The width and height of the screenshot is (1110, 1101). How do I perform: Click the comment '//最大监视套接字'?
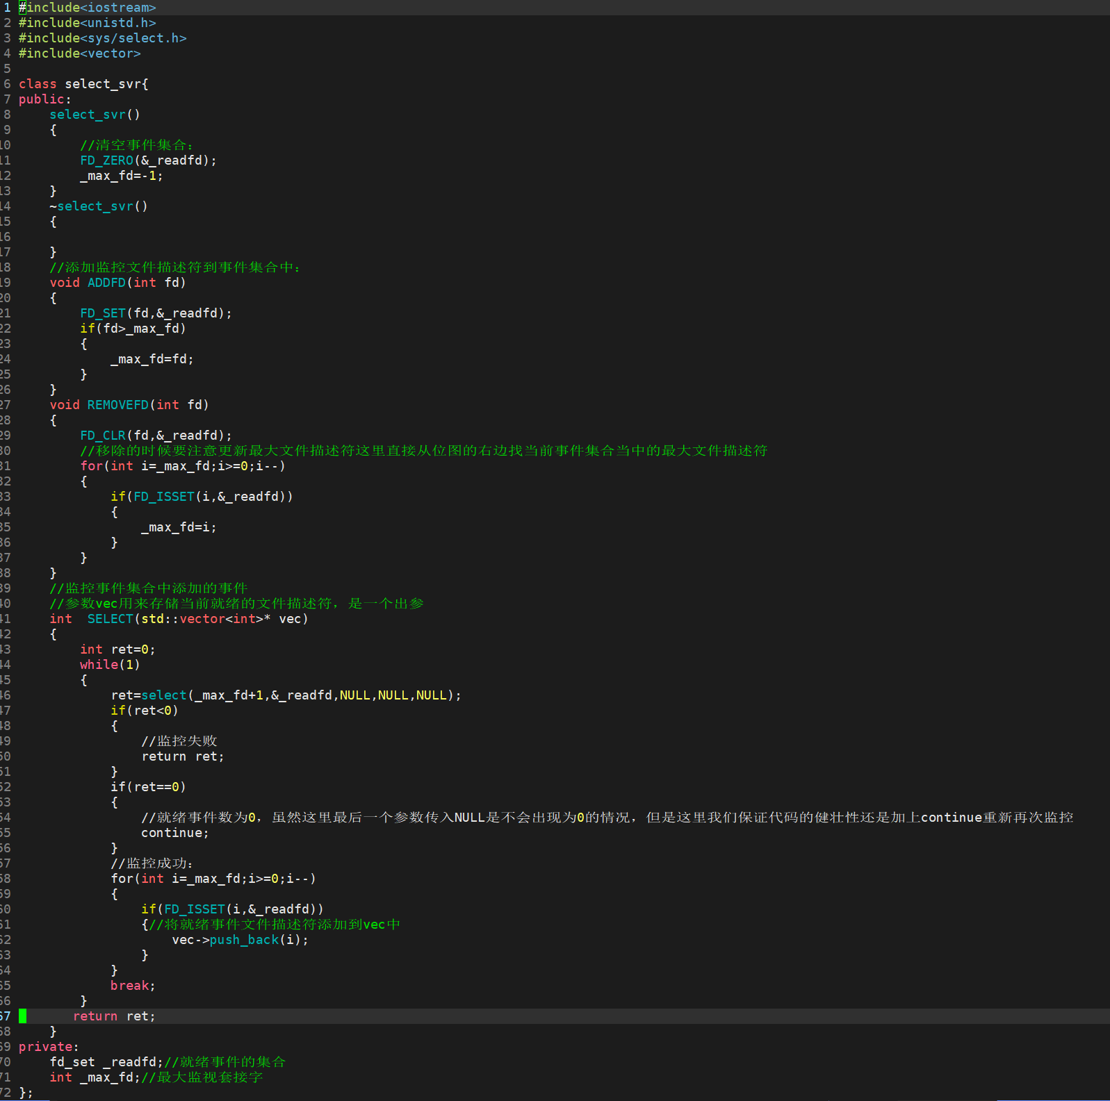(202, 1077)
